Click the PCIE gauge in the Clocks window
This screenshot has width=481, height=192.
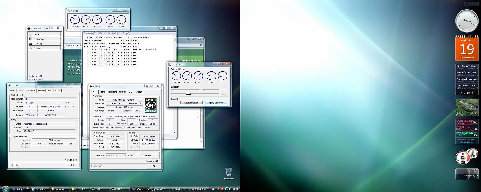110,21
